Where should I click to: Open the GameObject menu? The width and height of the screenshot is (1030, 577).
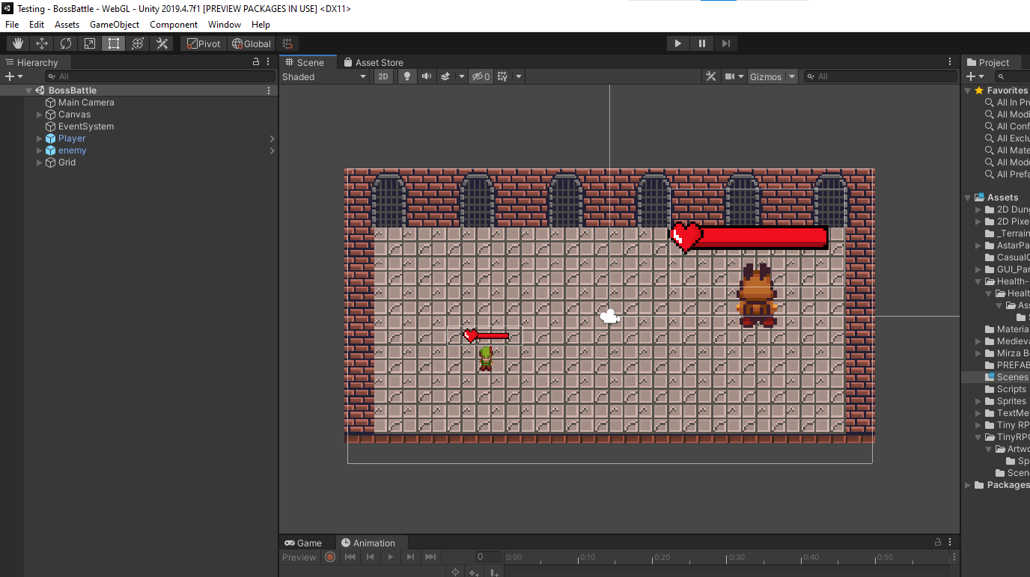coord(115,25)
